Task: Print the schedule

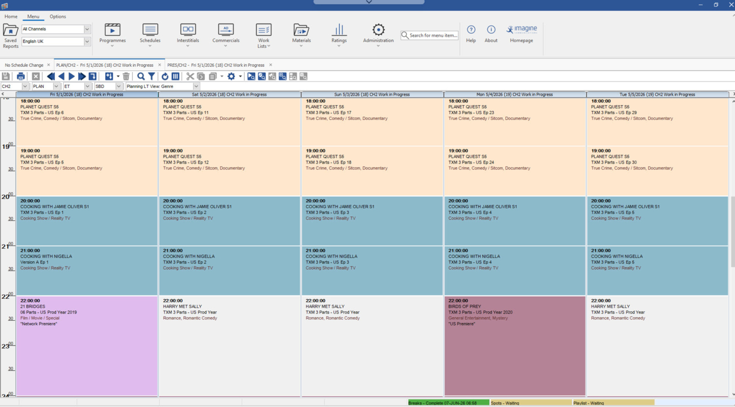Action: pyautogui.click(x=20, y=77)
